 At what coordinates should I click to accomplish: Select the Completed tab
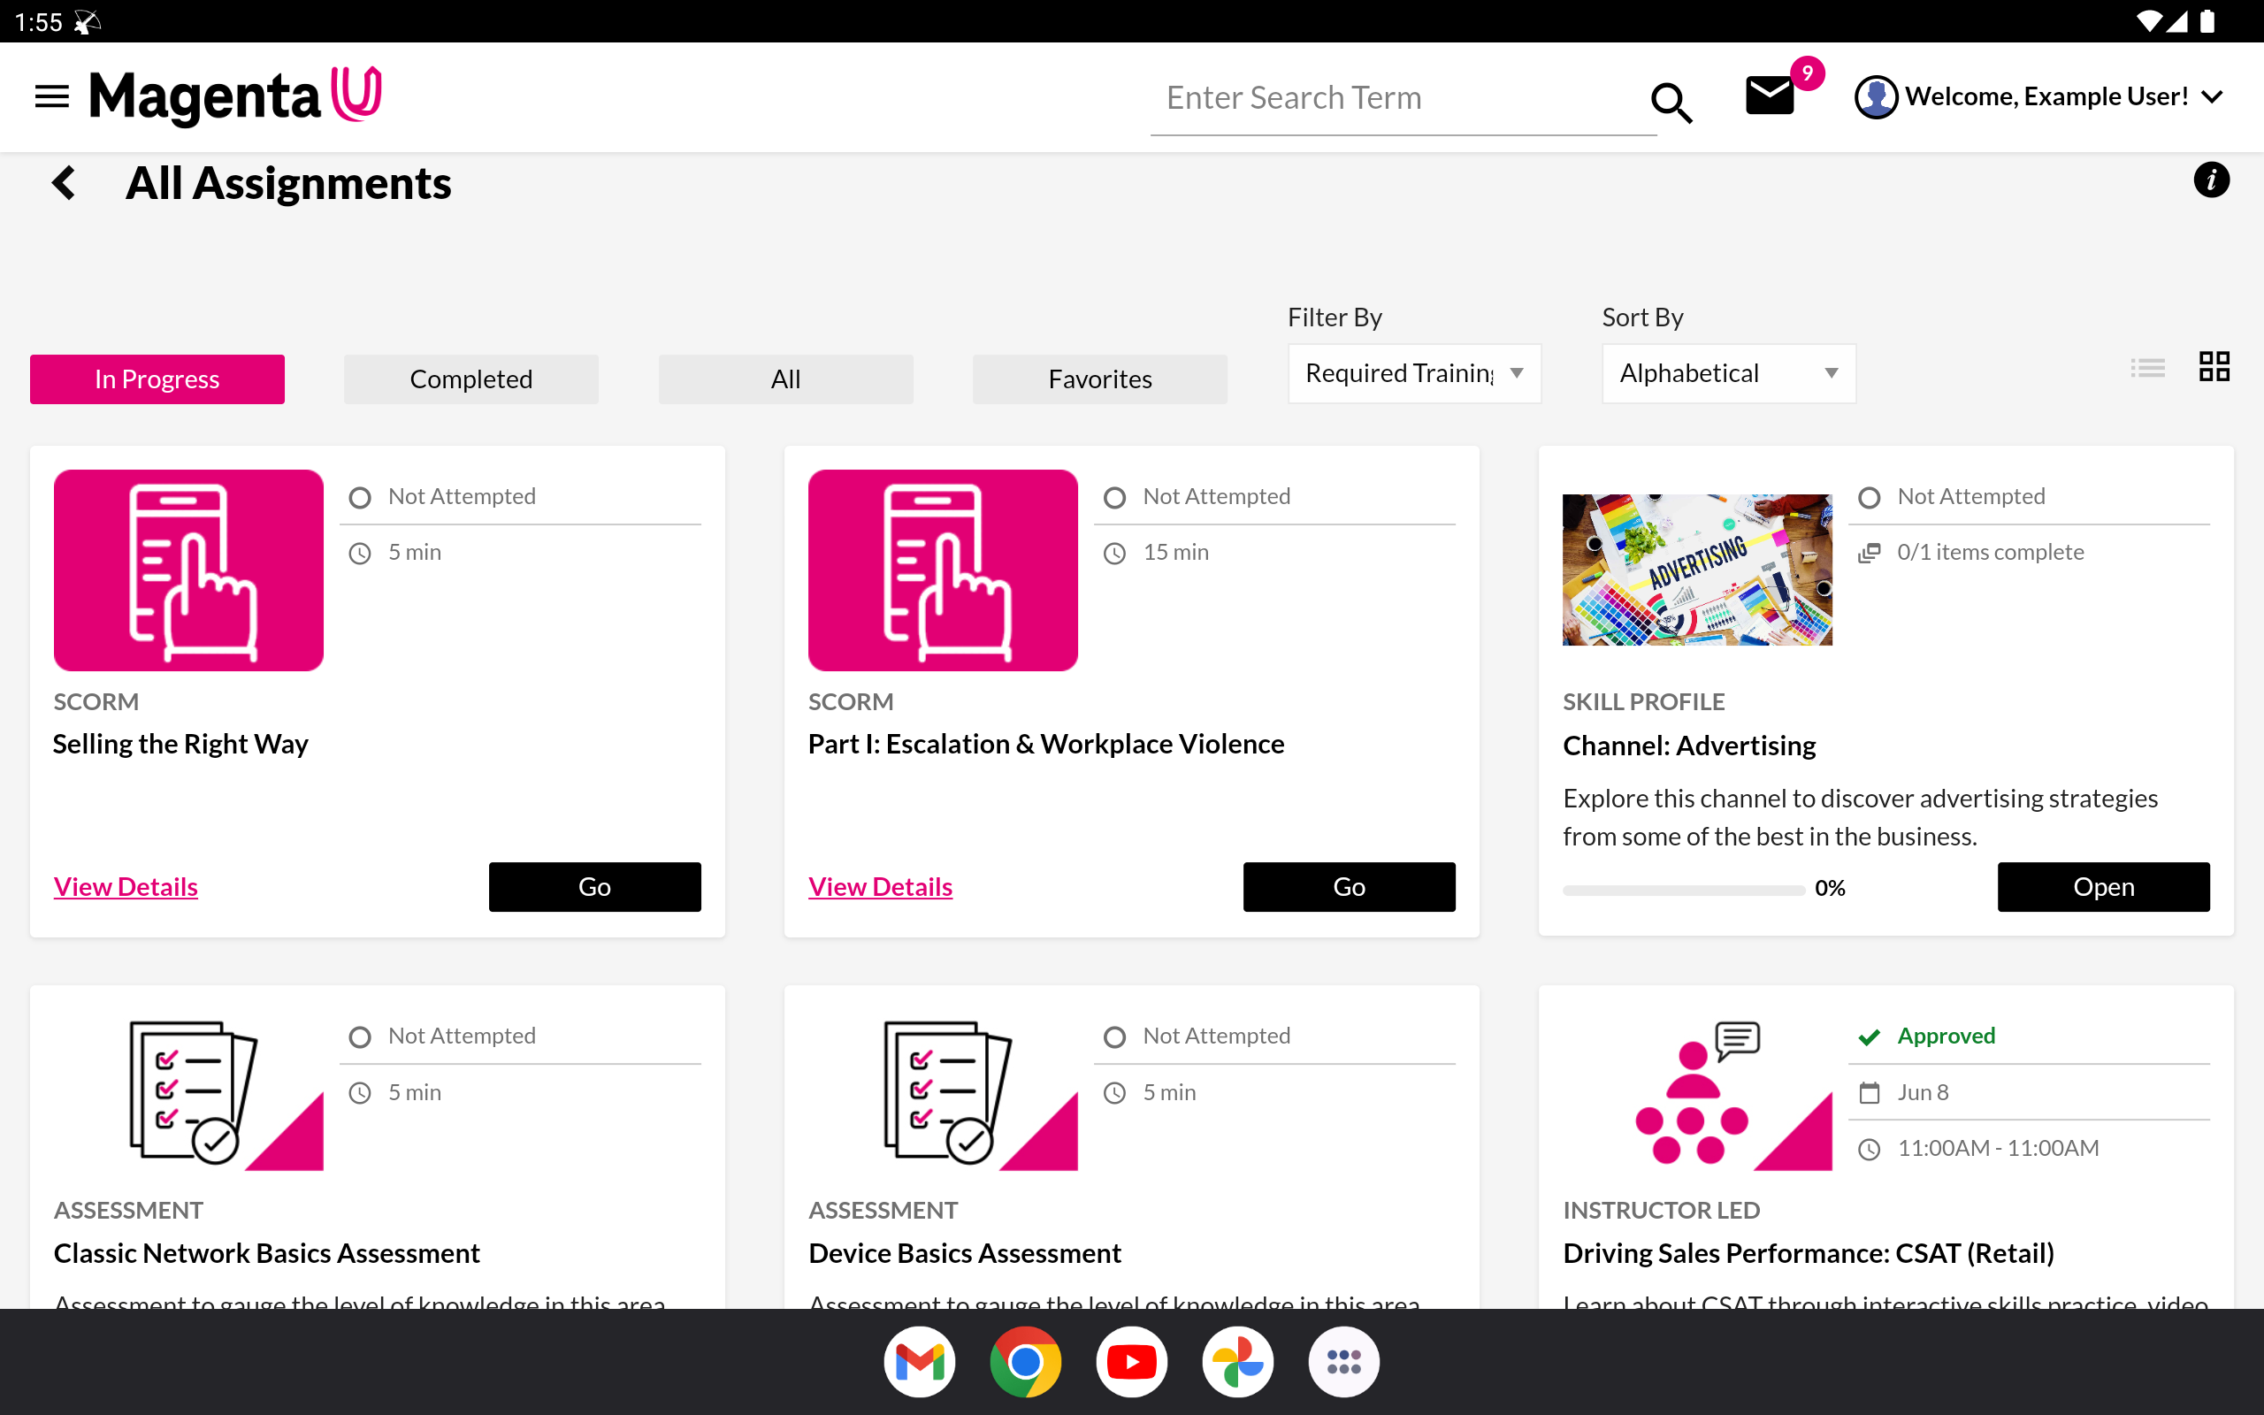click(x=471, y=379)
